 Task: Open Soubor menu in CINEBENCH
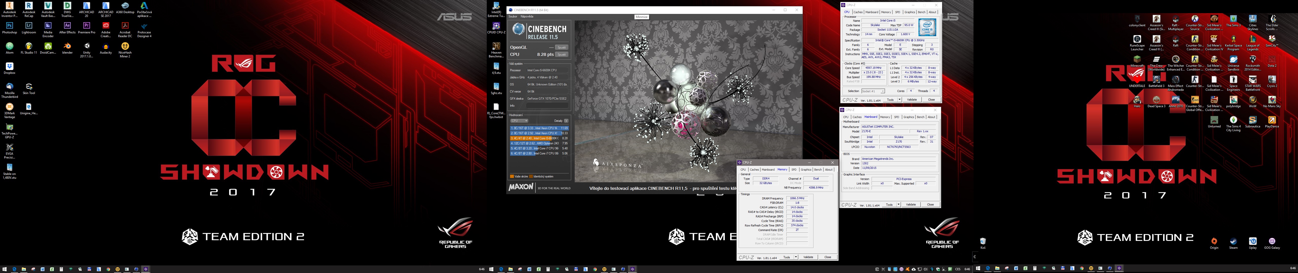click(513, 17)
